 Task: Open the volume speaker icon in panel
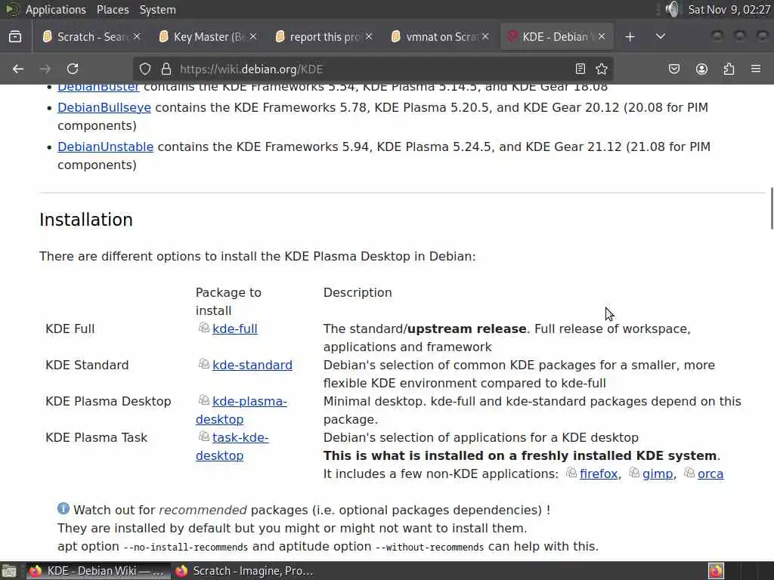click(x=672, y=9)
